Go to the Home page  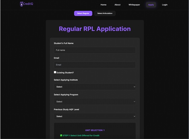(104, 5)
